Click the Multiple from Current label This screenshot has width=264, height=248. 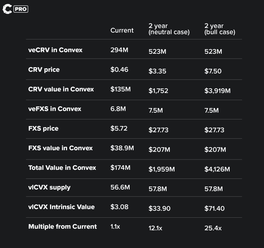(62, 227)
